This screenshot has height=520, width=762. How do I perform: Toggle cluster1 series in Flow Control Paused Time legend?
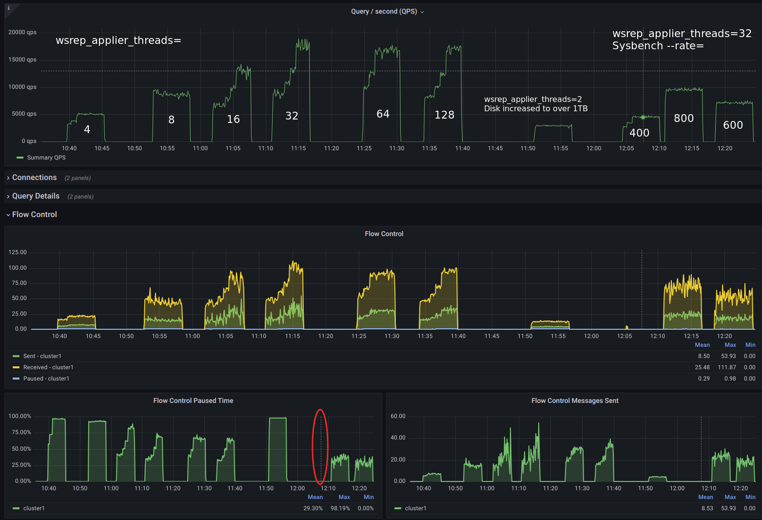coord(34,508)
